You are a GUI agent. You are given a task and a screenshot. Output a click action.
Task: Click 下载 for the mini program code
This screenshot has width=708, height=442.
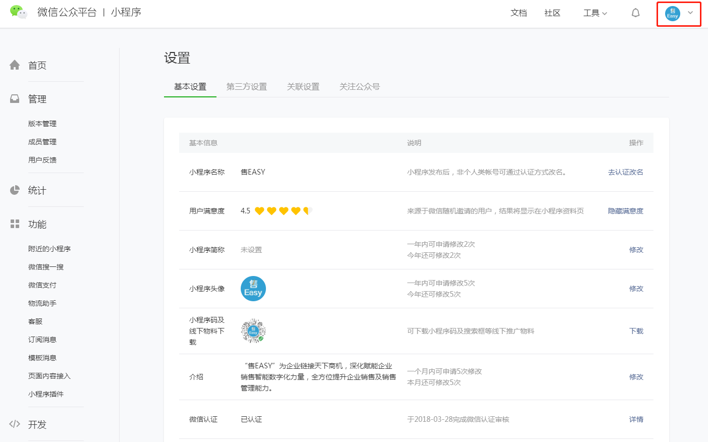point(636,331)
